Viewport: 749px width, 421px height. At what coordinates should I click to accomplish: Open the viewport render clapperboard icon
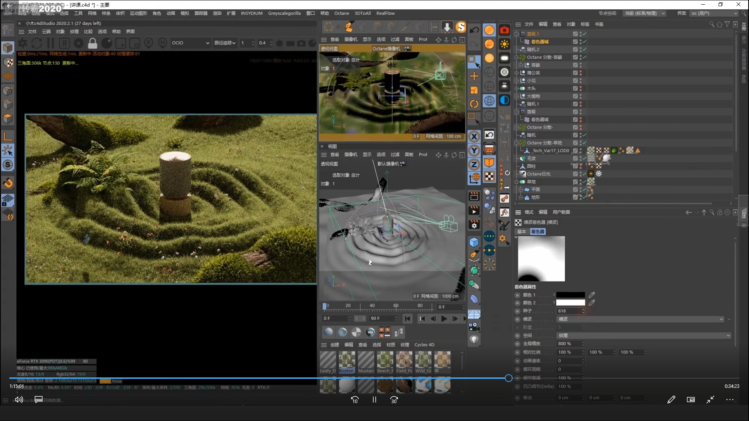[x=474, y=196]
